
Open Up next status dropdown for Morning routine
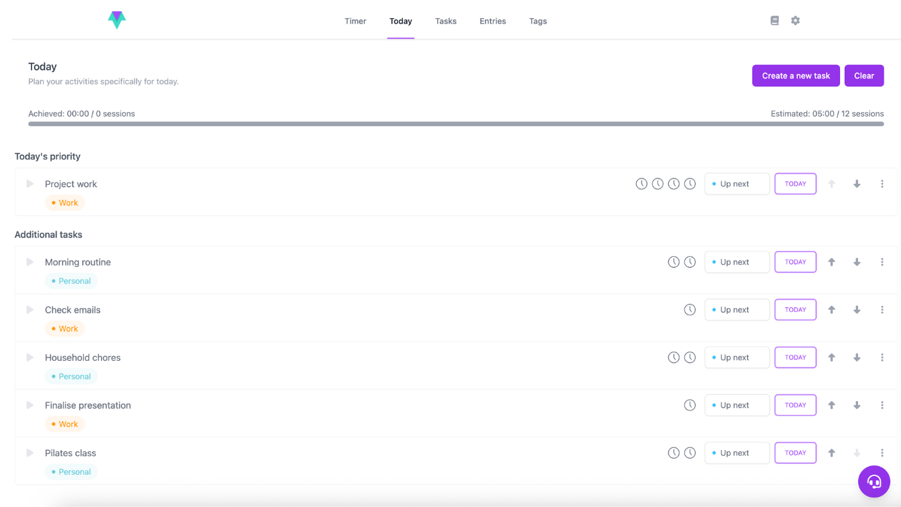[736, 262]
